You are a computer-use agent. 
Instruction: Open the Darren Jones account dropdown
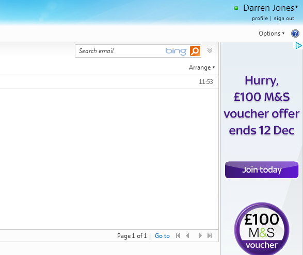[x=270, y=8]
